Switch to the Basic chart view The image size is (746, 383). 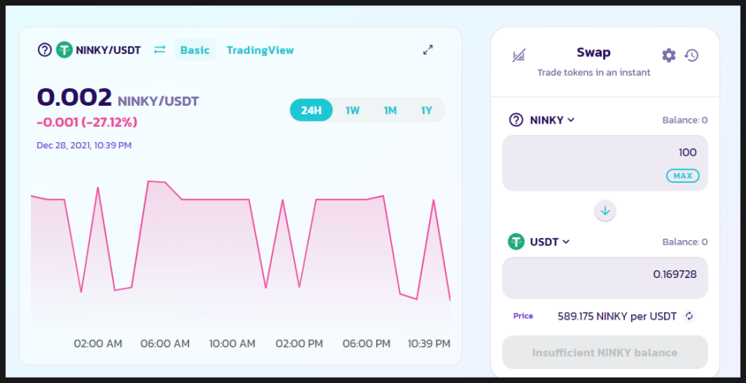[x=195, y=50]
